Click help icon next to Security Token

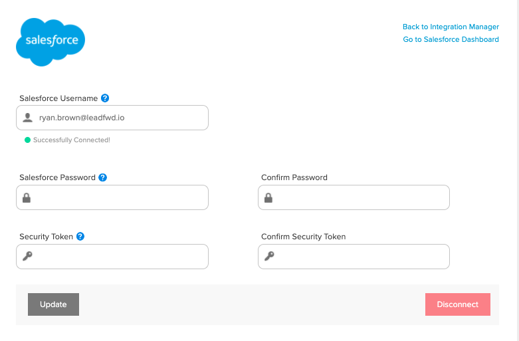click(80, 237)
